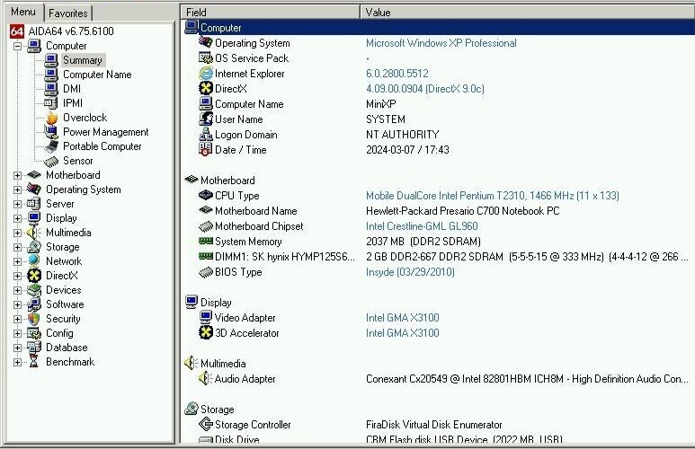Click the Multimedia speaker icon in tree
This screenshot has height=449, width=695.
coord(33,233)
